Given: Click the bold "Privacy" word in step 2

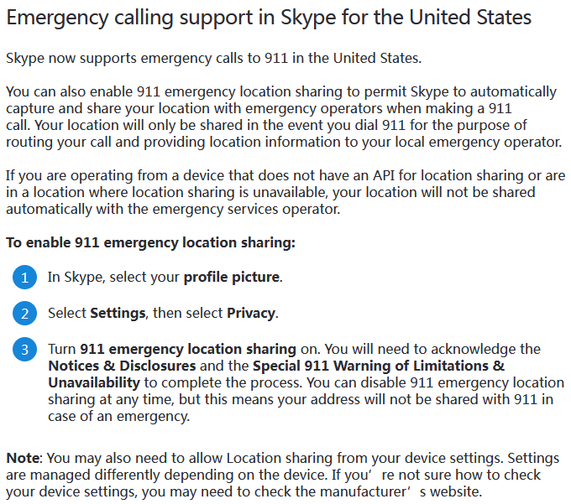Looking at the screenshot, I should point(251,314).
